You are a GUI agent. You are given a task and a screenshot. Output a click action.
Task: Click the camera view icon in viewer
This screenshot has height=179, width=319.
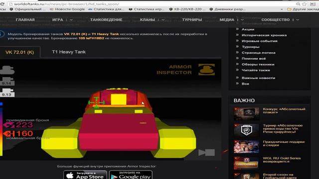pos(206,153)
